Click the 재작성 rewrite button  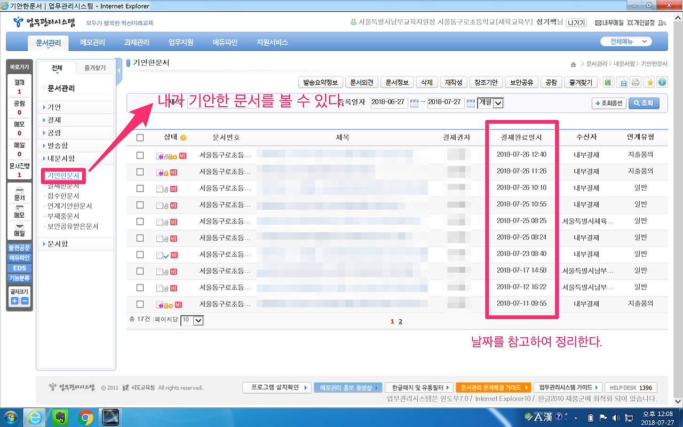tap(454, 82)
